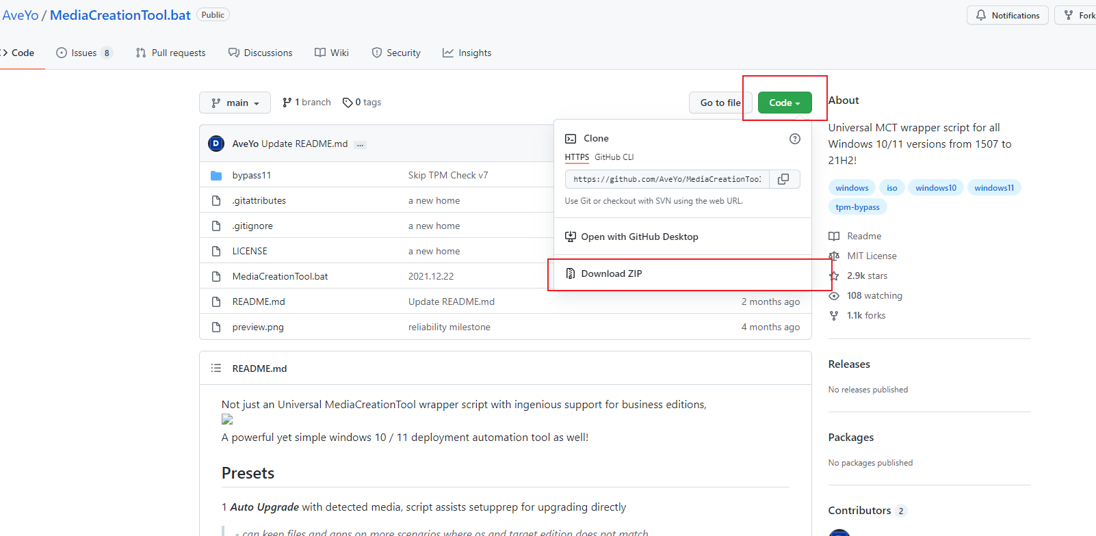Screen dimensions: 1096x536
Task: Click the file icon beside preview.png
Action: [216, 327]
